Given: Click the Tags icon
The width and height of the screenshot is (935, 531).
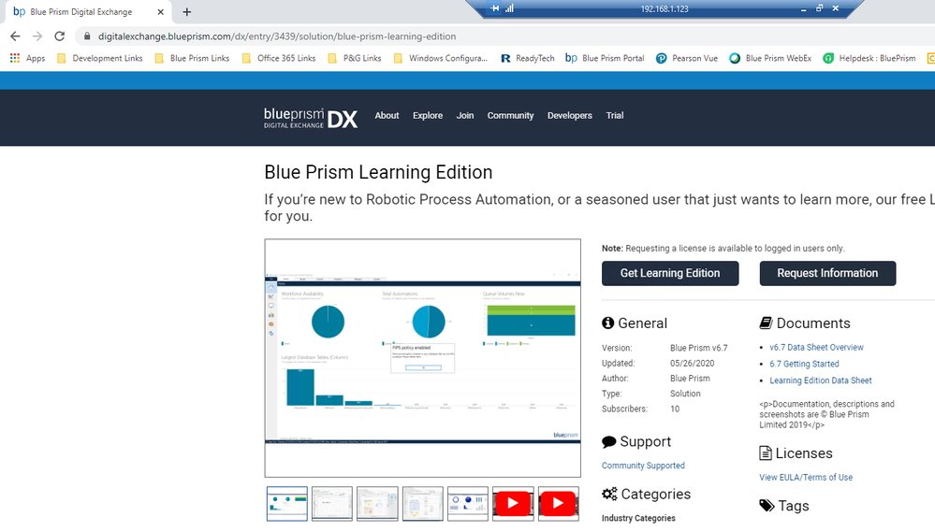Looking at the screenshot, I should pos(767,506).
